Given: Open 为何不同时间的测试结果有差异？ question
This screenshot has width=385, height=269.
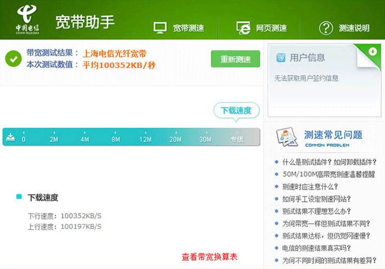Looking at the screenshot, I should pyautogui.click(x=329, y=260).
